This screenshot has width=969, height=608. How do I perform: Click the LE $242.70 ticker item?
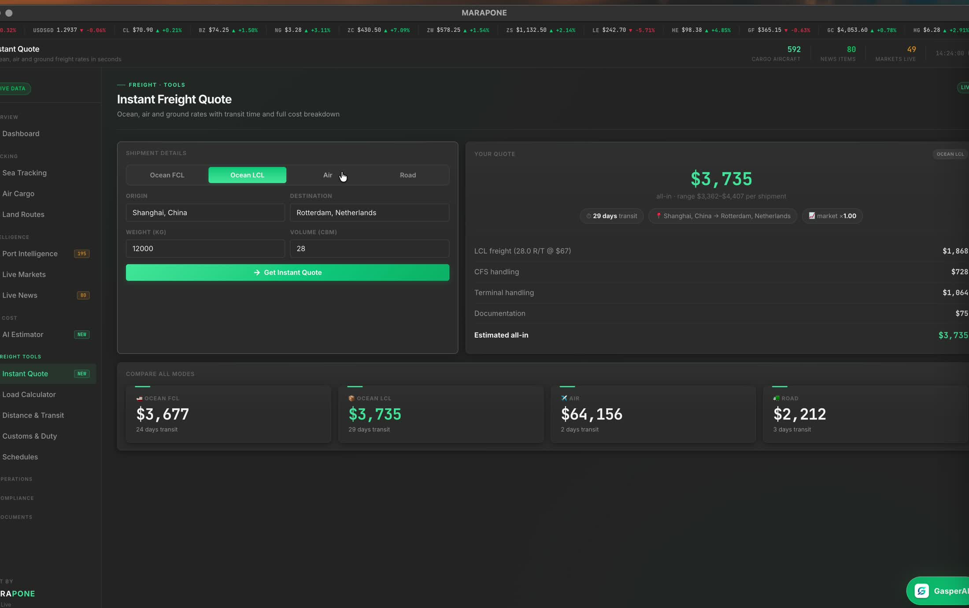point(623,30)
